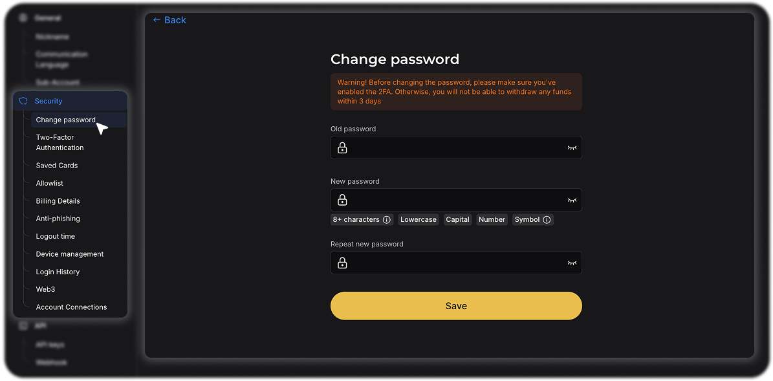Toggle visibility of the repeated new password
773x381 pixels.
point(572,263)
